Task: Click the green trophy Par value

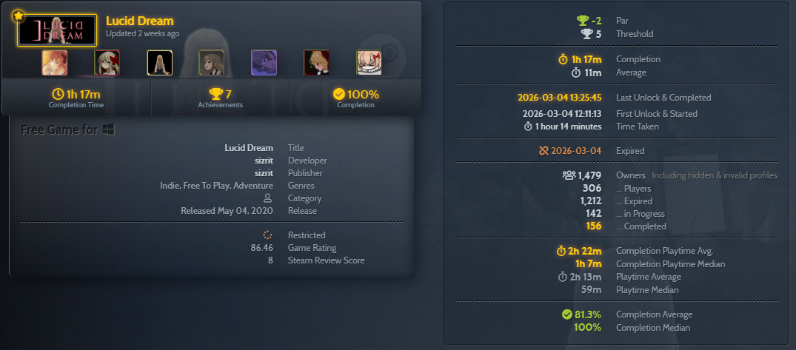Action: click(589, 21)
